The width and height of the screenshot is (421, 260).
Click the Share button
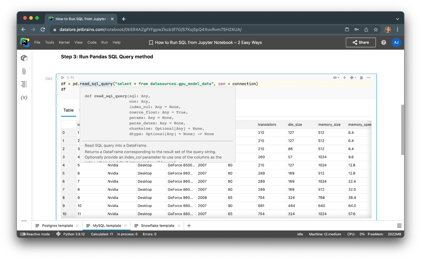[x=360, y=42]
